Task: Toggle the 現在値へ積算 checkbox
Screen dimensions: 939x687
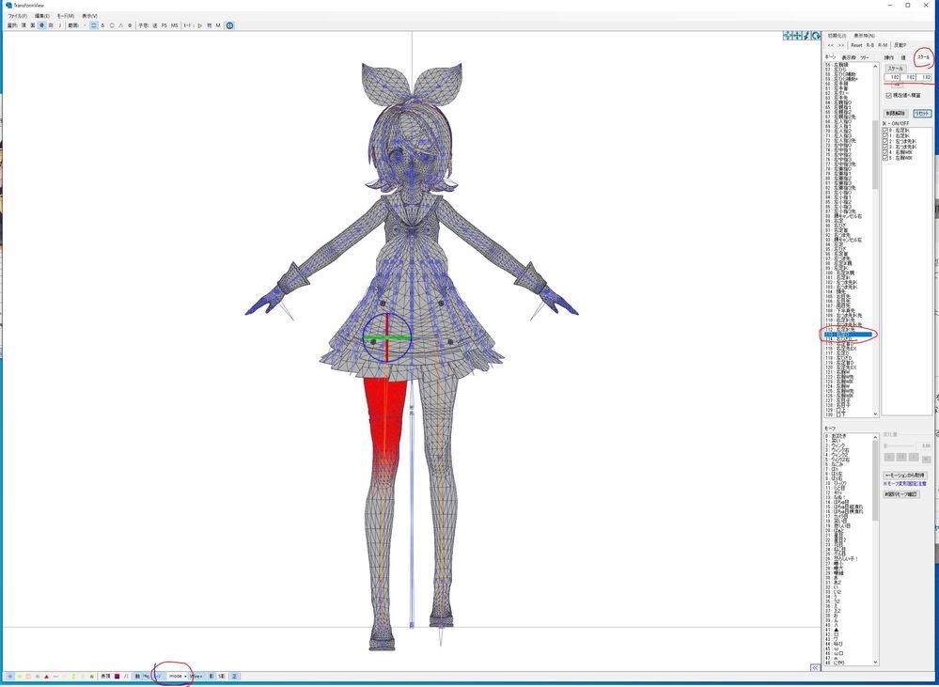Action: [x=903, y=95]
